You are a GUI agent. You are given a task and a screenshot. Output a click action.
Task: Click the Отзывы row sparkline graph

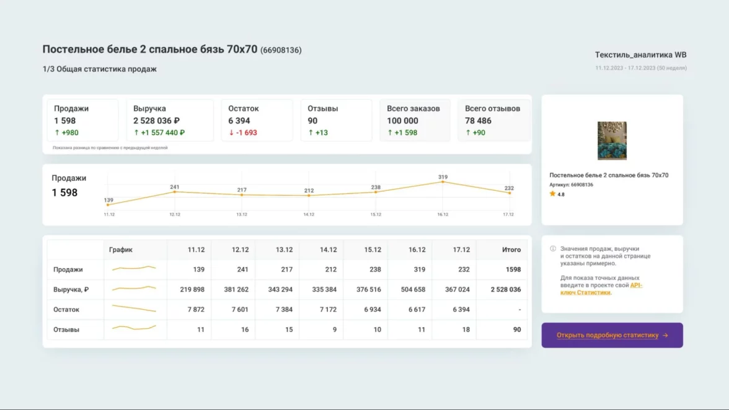(x=134, y=328)
